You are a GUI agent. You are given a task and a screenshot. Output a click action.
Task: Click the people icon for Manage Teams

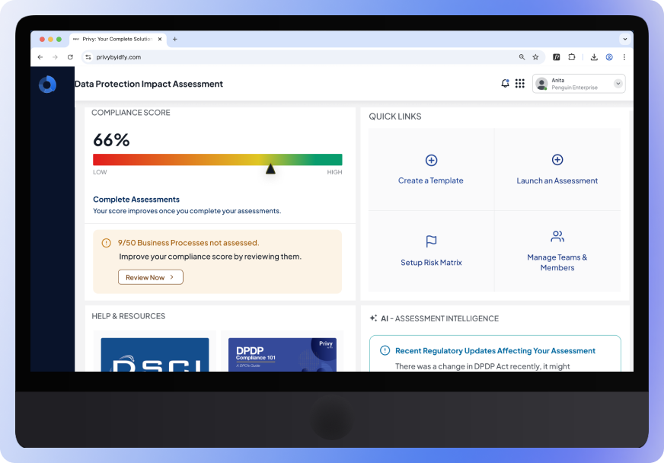click(x=557, y=236)
